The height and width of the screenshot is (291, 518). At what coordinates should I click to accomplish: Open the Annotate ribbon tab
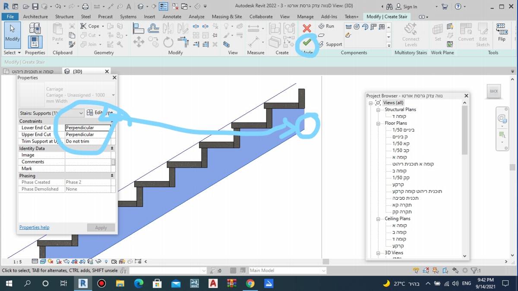(172, 16)
